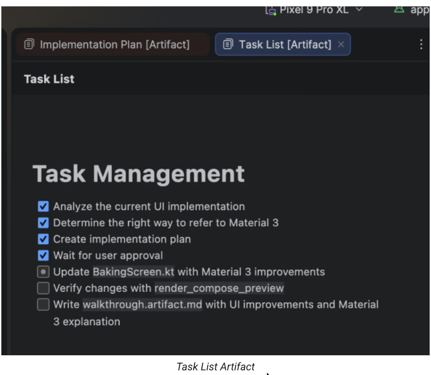This screenshot has height=375, width=431.
Task: Click the in-progress indicator on Update BakingScreen.kt
Action: (x=43, y=271)
